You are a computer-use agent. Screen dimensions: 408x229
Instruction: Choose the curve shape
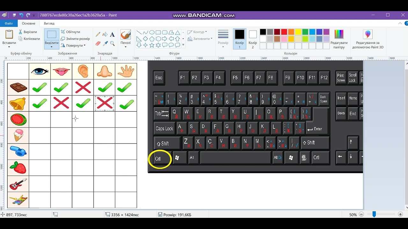tap(145, 32)
